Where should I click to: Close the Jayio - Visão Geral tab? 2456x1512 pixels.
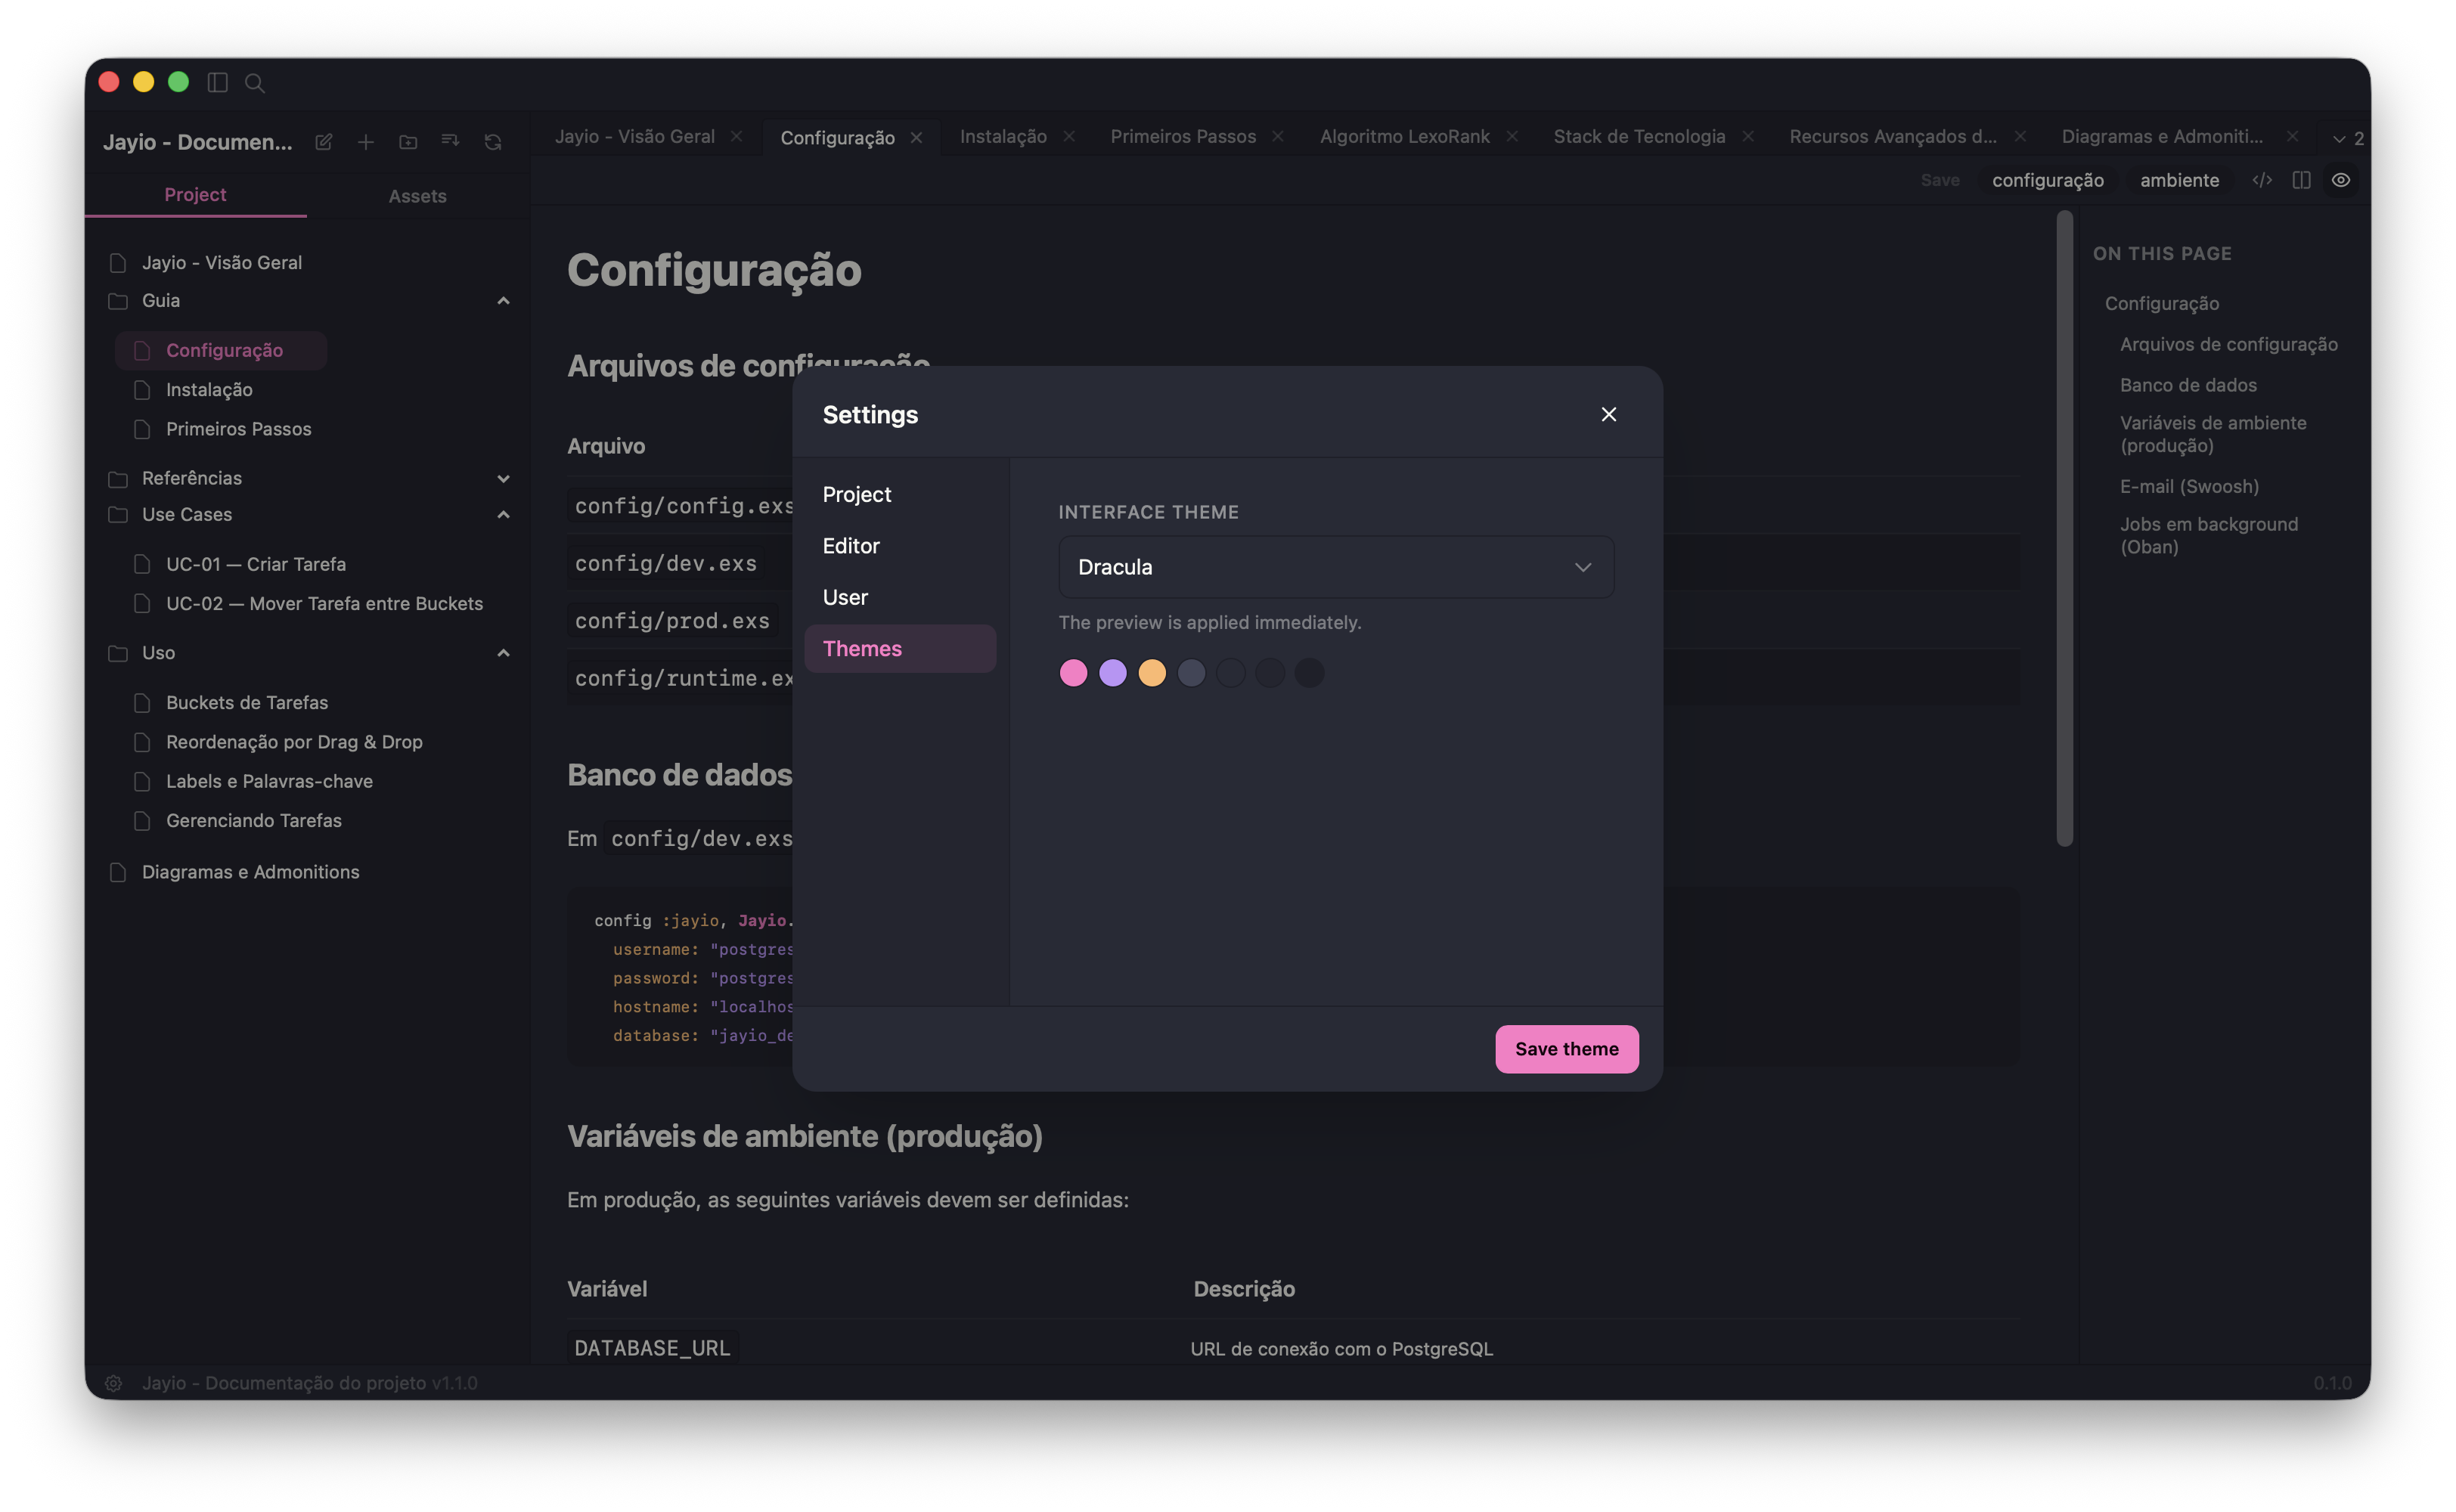(736, 136)
